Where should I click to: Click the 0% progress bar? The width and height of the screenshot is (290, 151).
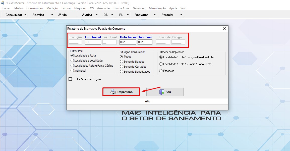coord(147,102)
